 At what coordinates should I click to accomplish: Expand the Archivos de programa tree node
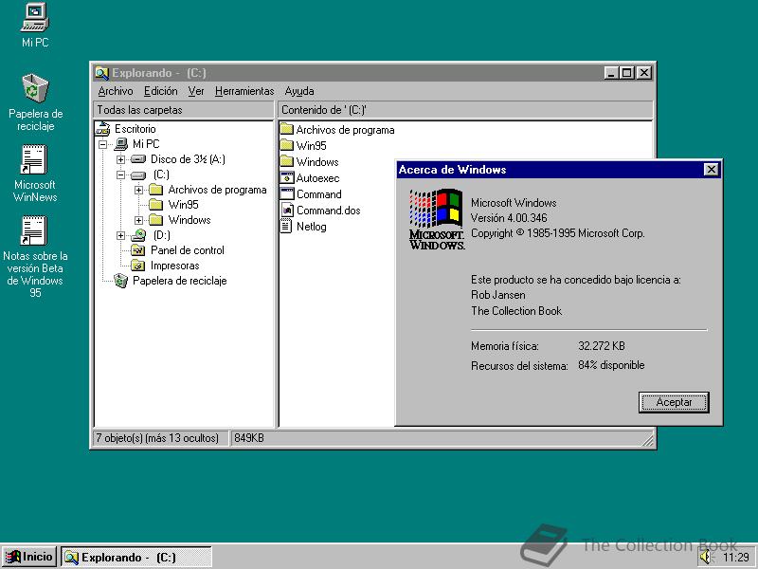tap(138, 191)
